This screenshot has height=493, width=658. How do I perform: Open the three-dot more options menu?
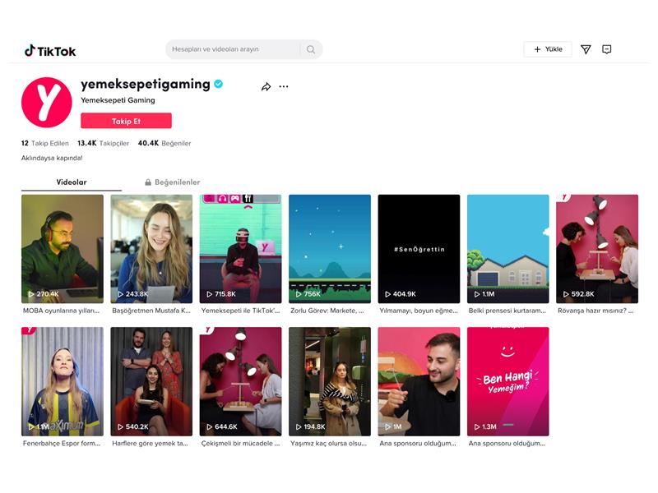pyautogui.click(x=284, y=87)
